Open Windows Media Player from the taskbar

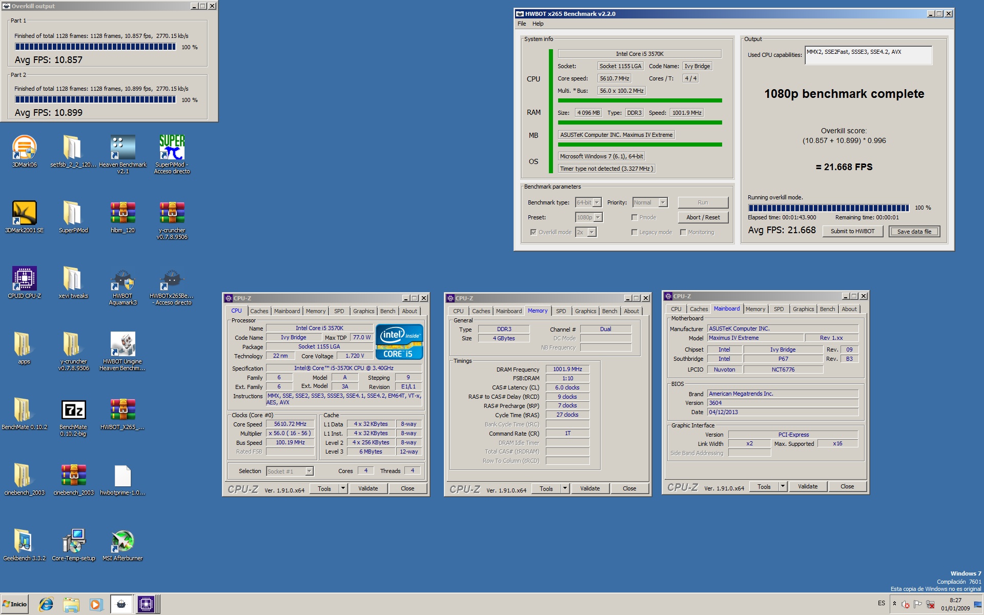95,604
